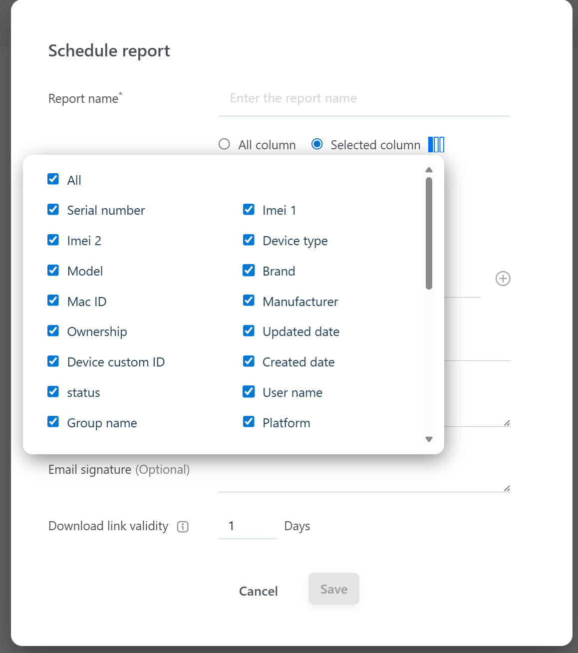
Task: Click the column list scrollbar thumb
Action: (x=429, y=233)
